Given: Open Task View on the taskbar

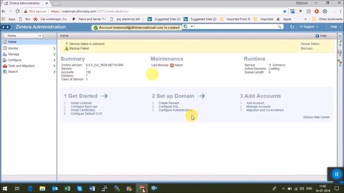Looking at the screenshot, I should coord(17,188).
